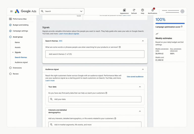Open the top Search dropdown arrow
This screenshot has height=134, width=194.
click(x=81, y=11)
